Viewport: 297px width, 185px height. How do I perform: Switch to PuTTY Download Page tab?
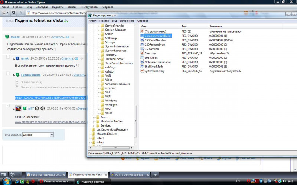129,175
